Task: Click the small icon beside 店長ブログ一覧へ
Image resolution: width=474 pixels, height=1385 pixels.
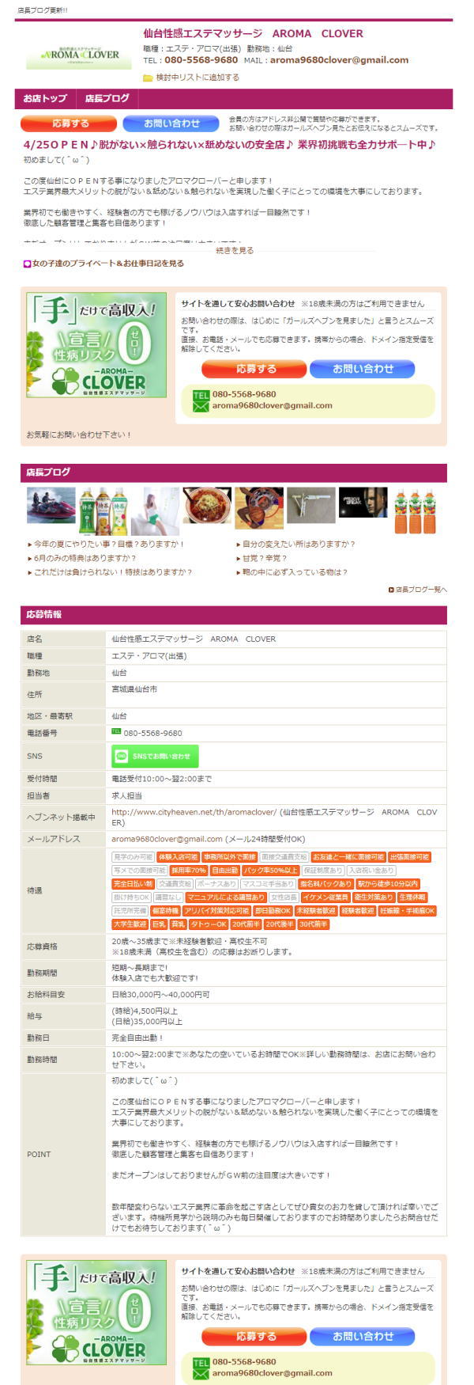Action: click(x=391, y=590)
